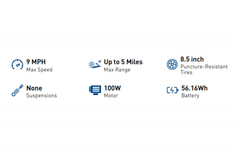Select the '9 MPH' heading text
This screenshot has height=158, width=237.
(x=36, y=62)
